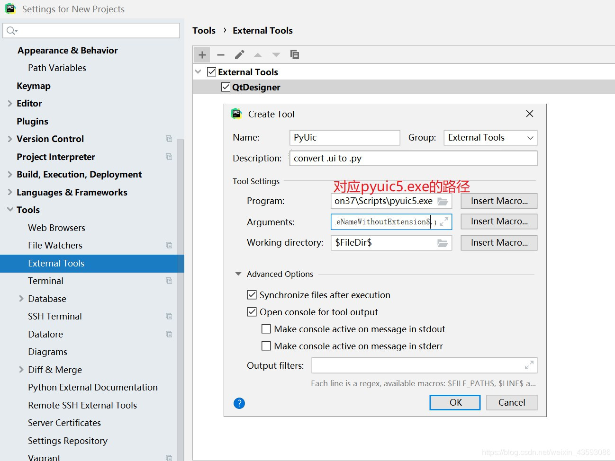Click the duplicate tool icon in toolbar
This screenshot has height=461, width=615.
[x=295, y=54]
